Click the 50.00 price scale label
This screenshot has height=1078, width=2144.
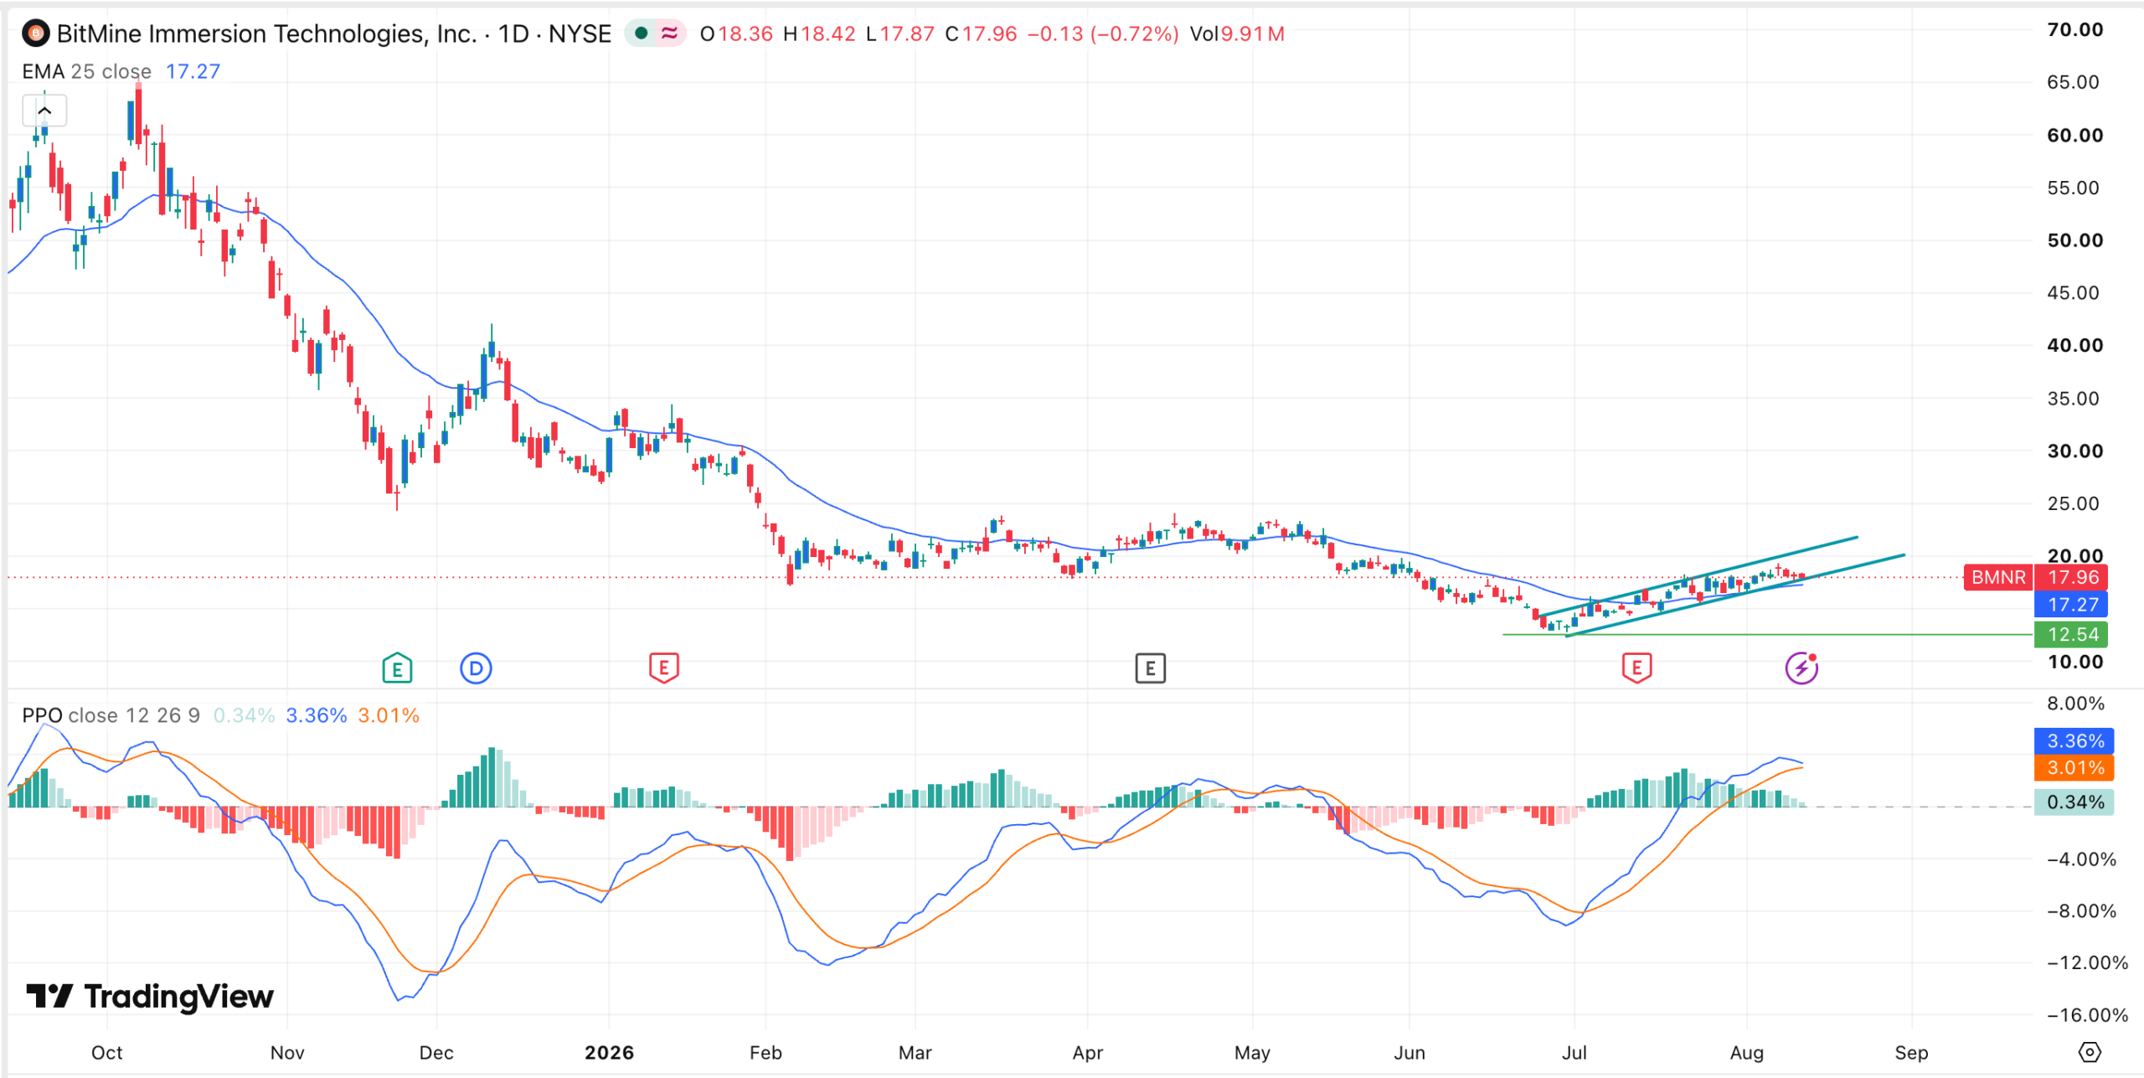tap(2074, 240)
